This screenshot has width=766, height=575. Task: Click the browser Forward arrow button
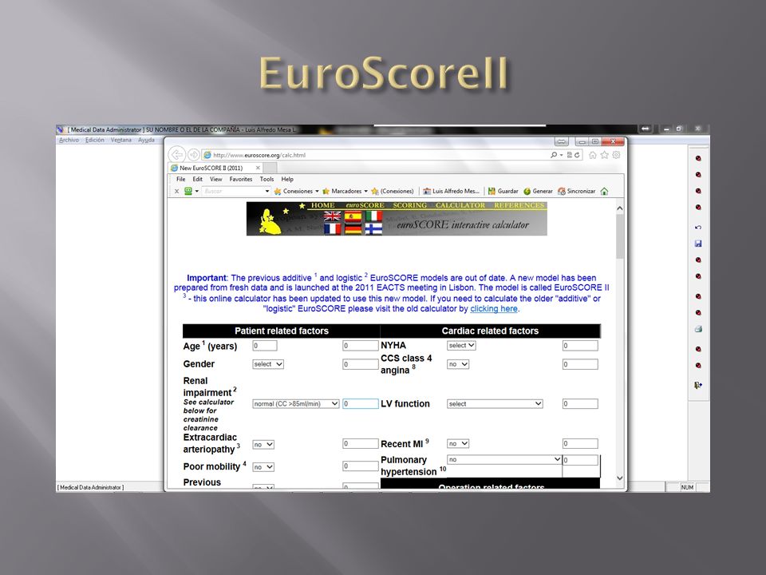(x=193, y=155)
